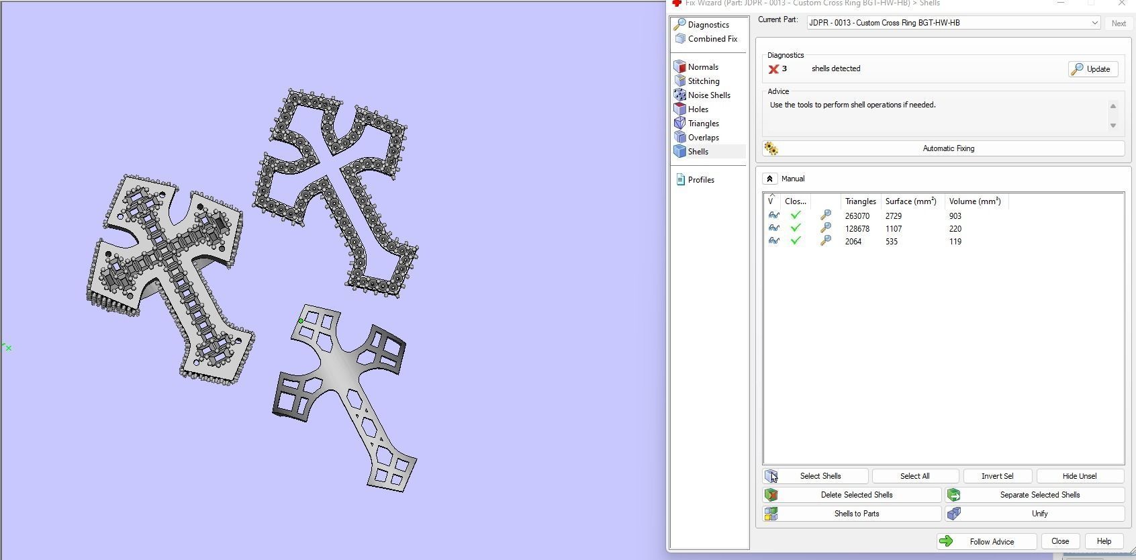Click the Profiles document icon
Screen dimensions: 1136x560
680,180
